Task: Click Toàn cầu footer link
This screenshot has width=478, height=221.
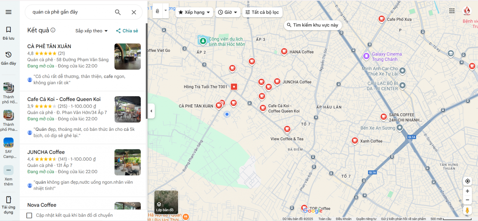Action: [325, 219]
